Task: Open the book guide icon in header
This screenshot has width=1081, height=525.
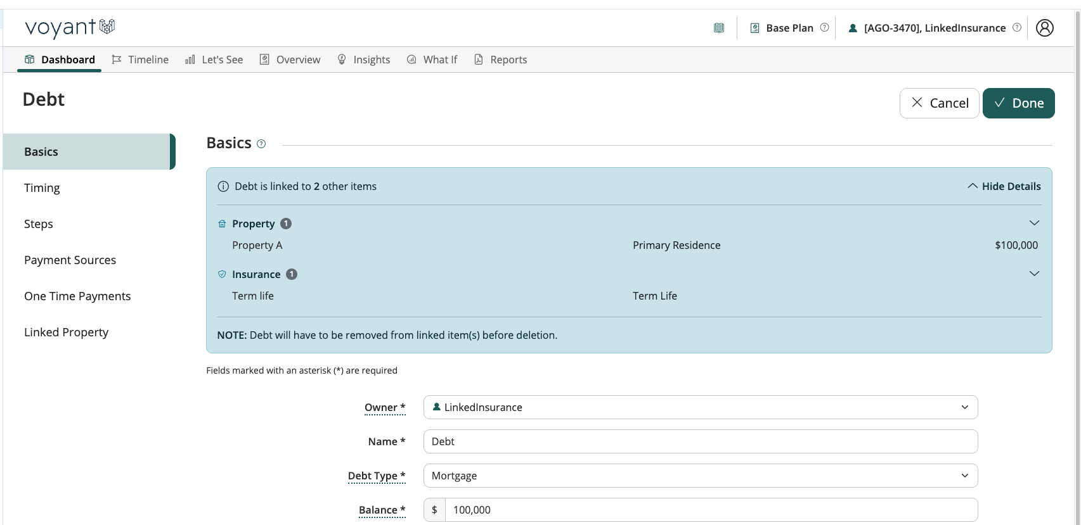Action: coord(719,28)
